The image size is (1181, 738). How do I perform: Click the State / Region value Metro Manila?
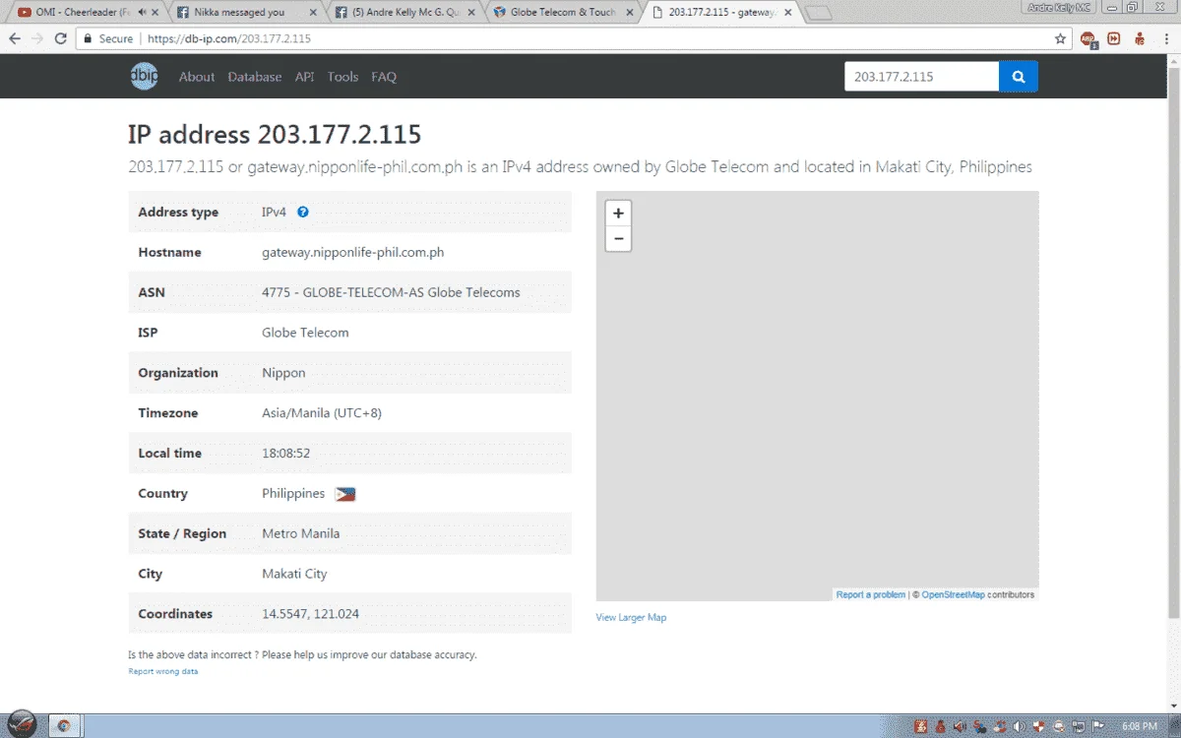(301, 533)
